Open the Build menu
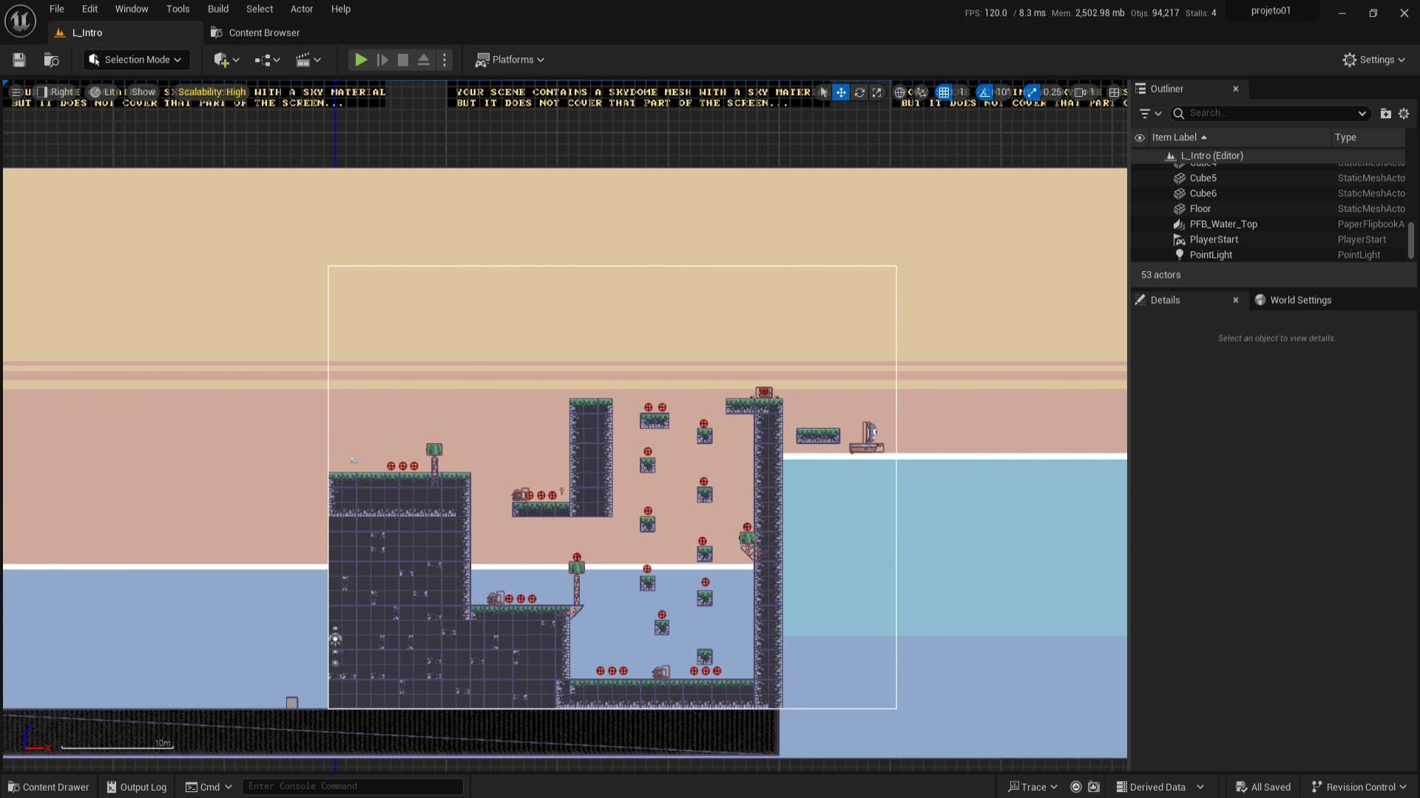 coord(217,9)
